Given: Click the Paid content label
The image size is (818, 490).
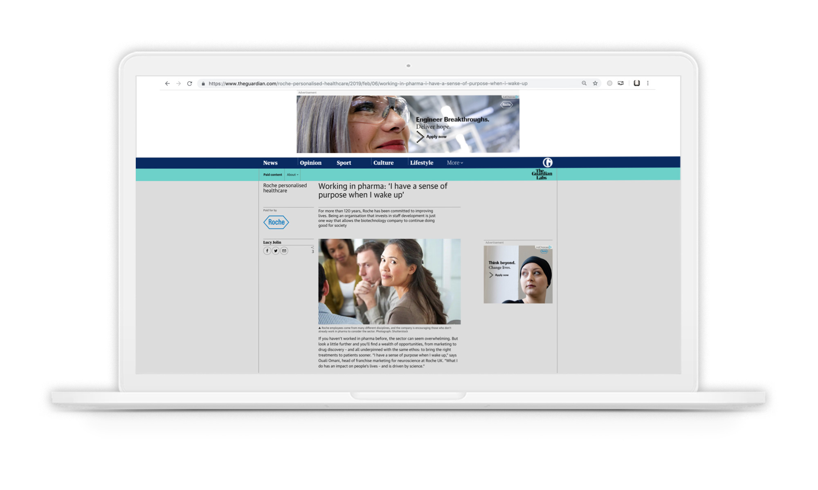Looking at the screenshot, I should (273, 175).
